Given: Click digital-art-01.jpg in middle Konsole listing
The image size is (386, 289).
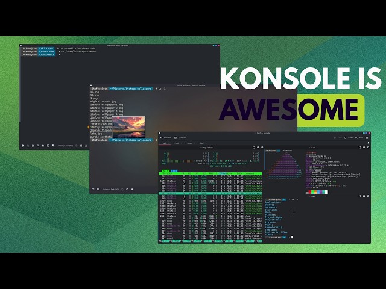Looking at the screenshot, I should click(x=103, y=101).
